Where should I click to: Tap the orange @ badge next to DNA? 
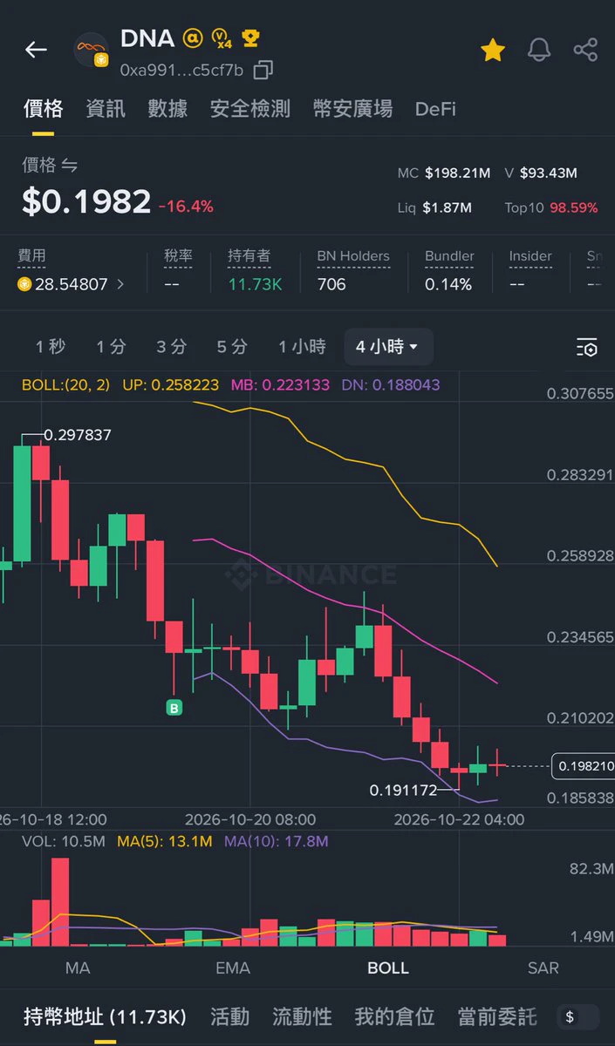tap(193, 38)
